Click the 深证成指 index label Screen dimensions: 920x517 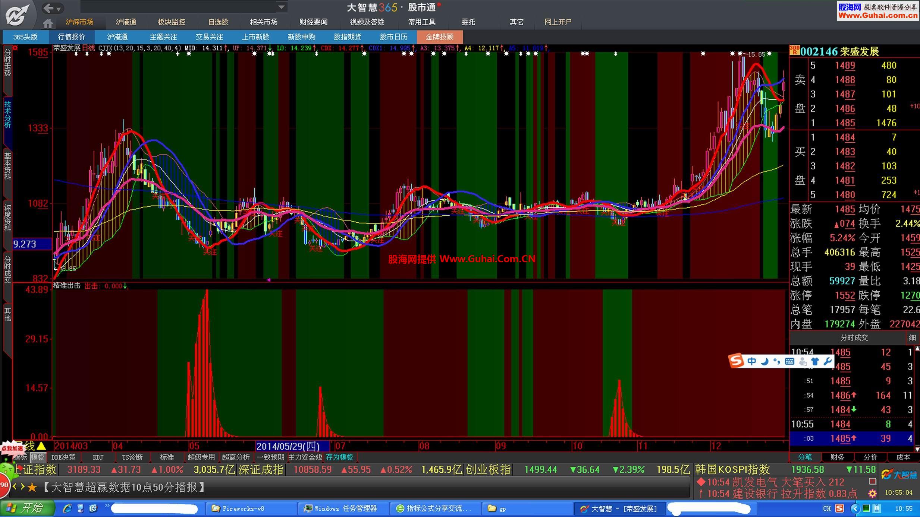click(x=261, y=470)
